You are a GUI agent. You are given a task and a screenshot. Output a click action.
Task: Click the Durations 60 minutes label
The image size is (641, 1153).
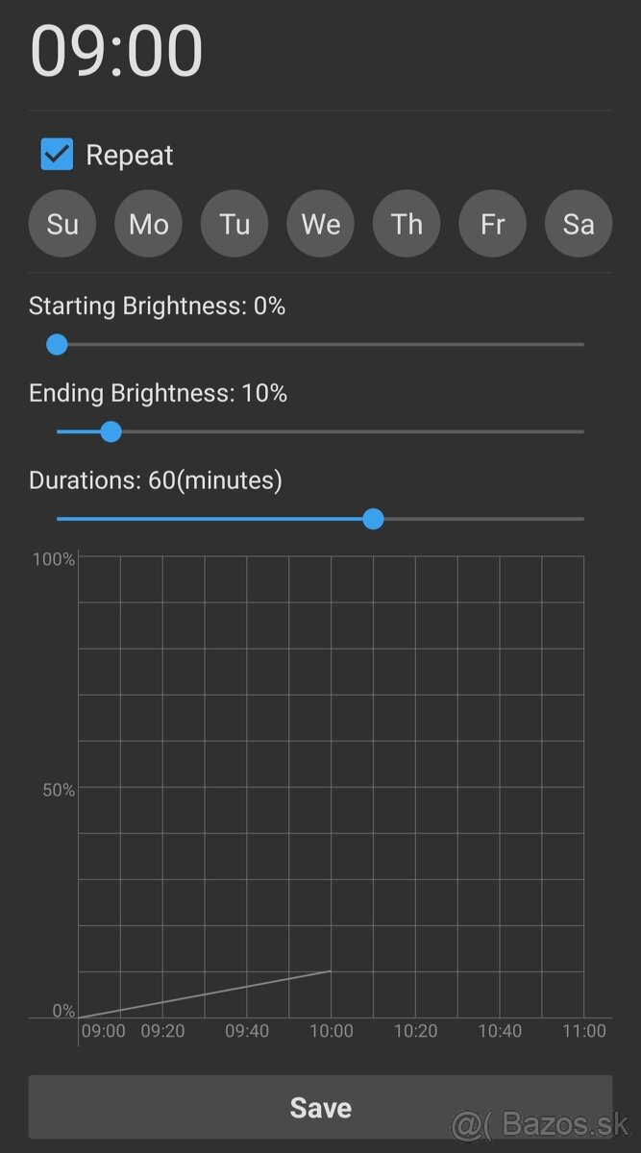coord(156,479)
